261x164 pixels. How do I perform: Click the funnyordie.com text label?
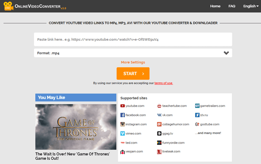point(173,143)
